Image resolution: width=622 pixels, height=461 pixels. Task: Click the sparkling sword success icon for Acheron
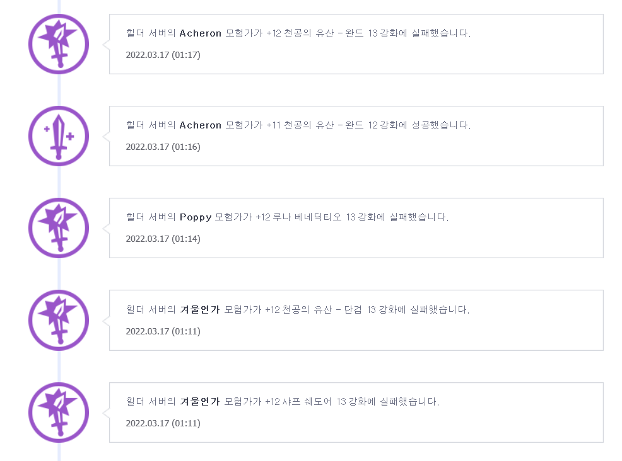click(59, 136)
